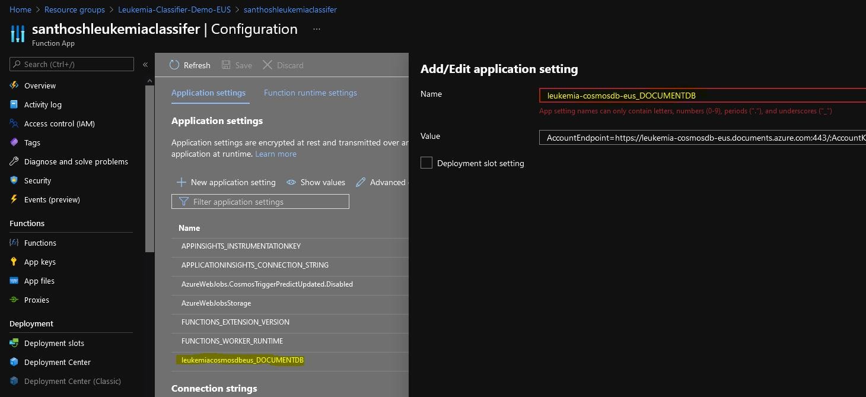Screen dimensions: 866x397
Task: Switch to Application settings tab
Action: [208, 93]
